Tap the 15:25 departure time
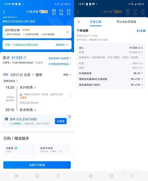This screenshot has height=181, width=148. pyautogui.click(x=10, y=88)
